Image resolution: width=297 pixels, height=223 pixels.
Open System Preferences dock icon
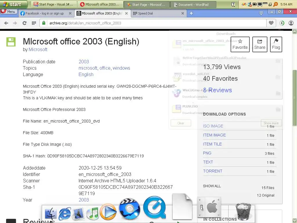click(209, 207)
